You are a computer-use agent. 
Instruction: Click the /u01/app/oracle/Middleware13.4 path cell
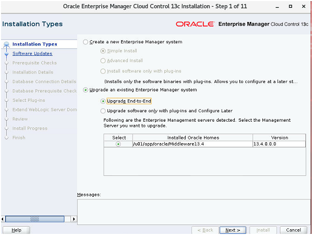click(x=193, y=144)
